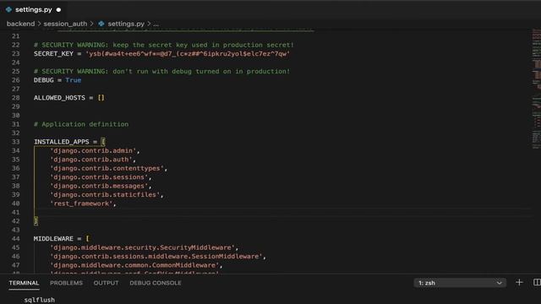The height and width of the screenshot is (304, 541).
Task: Create a new terminal with plus icon
Action: 519,283
